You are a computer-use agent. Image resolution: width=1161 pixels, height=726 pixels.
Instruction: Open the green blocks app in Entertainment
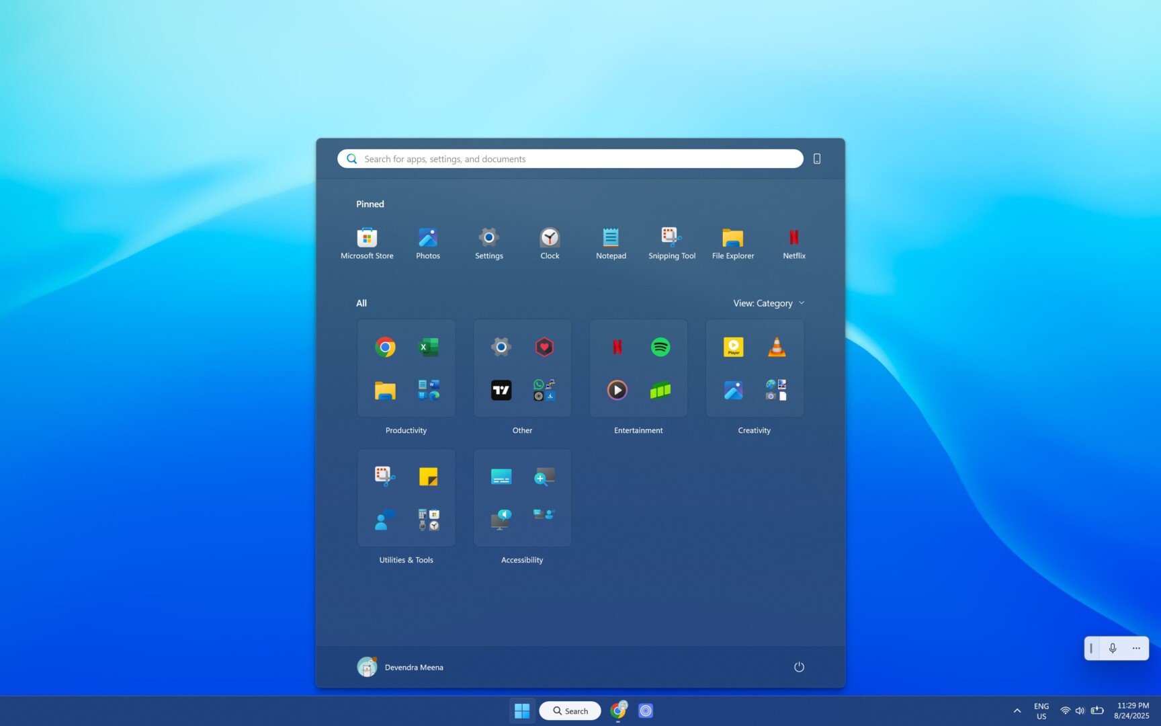[x=660, y=390]
